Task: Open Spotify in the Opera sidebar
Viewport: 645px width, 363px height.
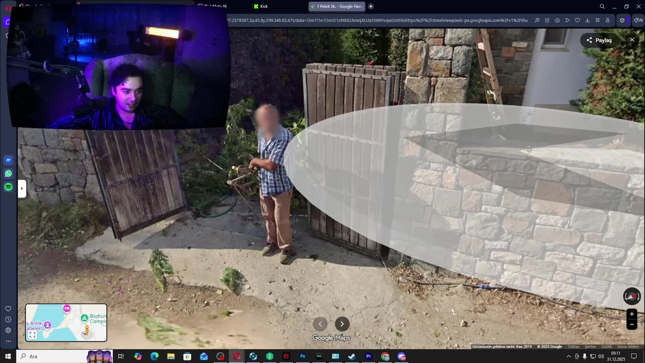Action: tap(8, 187)
